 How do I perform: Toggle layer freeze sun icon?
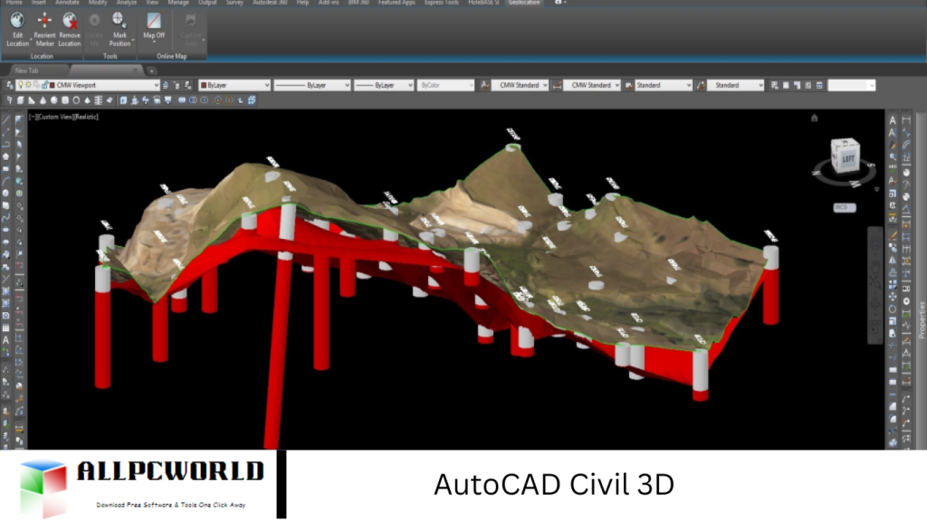point(28,85)
